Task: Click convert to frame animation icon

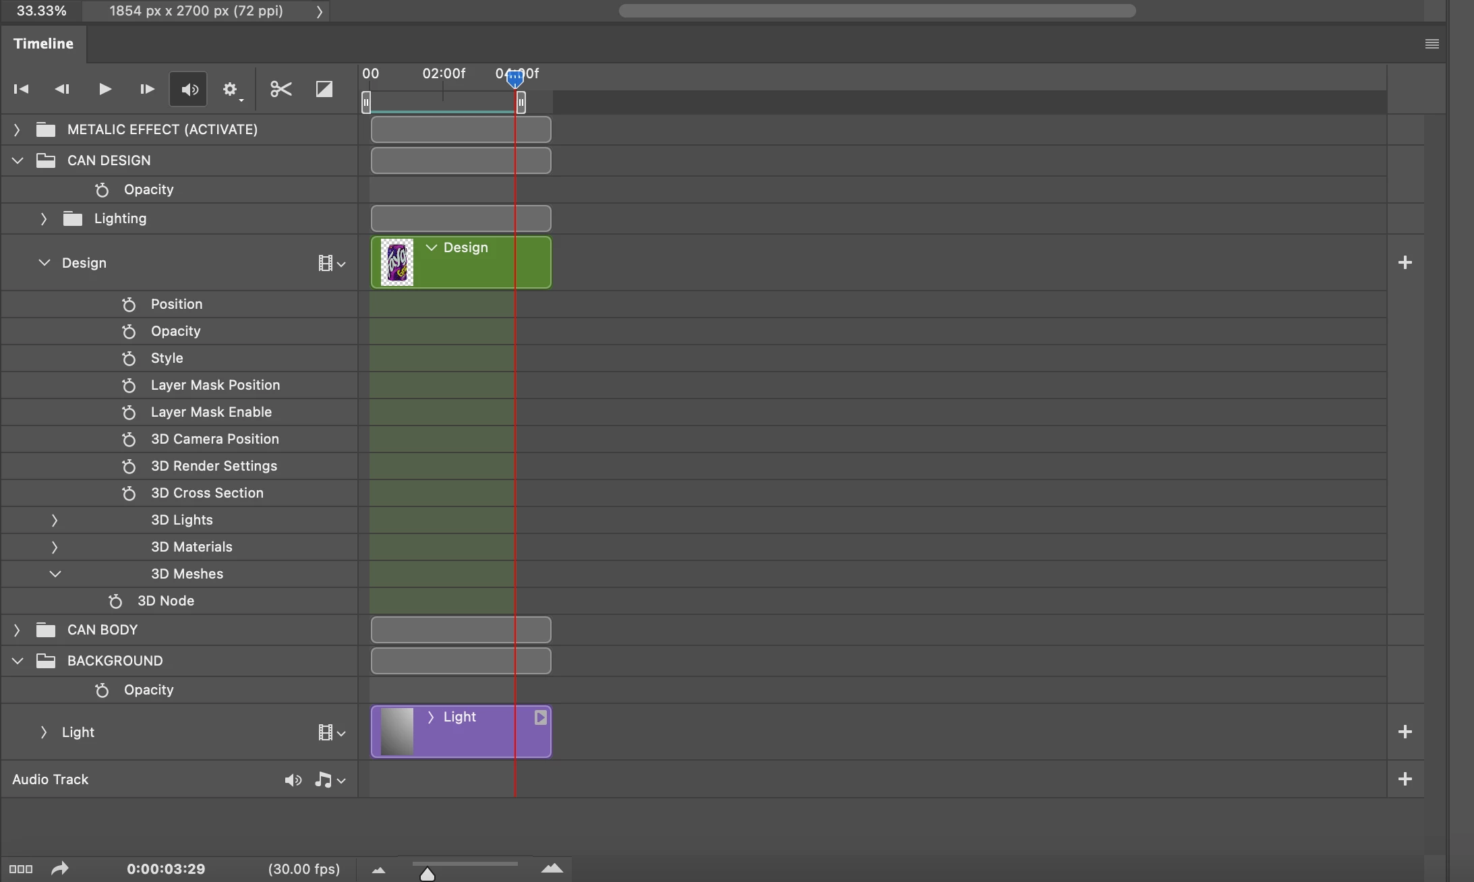Action: tap(21, 869)
